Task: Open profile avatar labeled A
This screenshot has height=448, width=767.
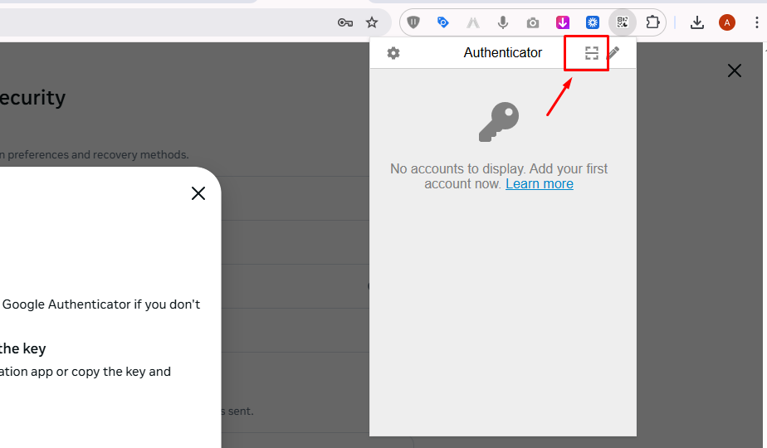Action: 727,22
